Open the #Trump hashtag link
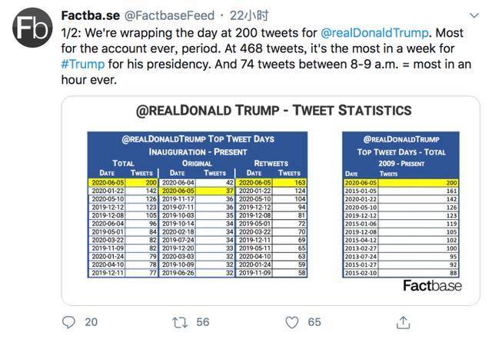The width and height of the screenshot is (492, 346). coord(82,64)
